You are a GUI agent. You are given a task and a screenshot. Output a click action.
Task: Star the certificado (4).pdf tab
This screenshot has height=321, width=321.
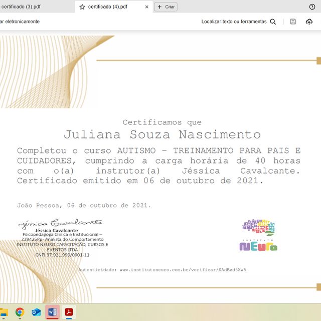click(82, 7)
